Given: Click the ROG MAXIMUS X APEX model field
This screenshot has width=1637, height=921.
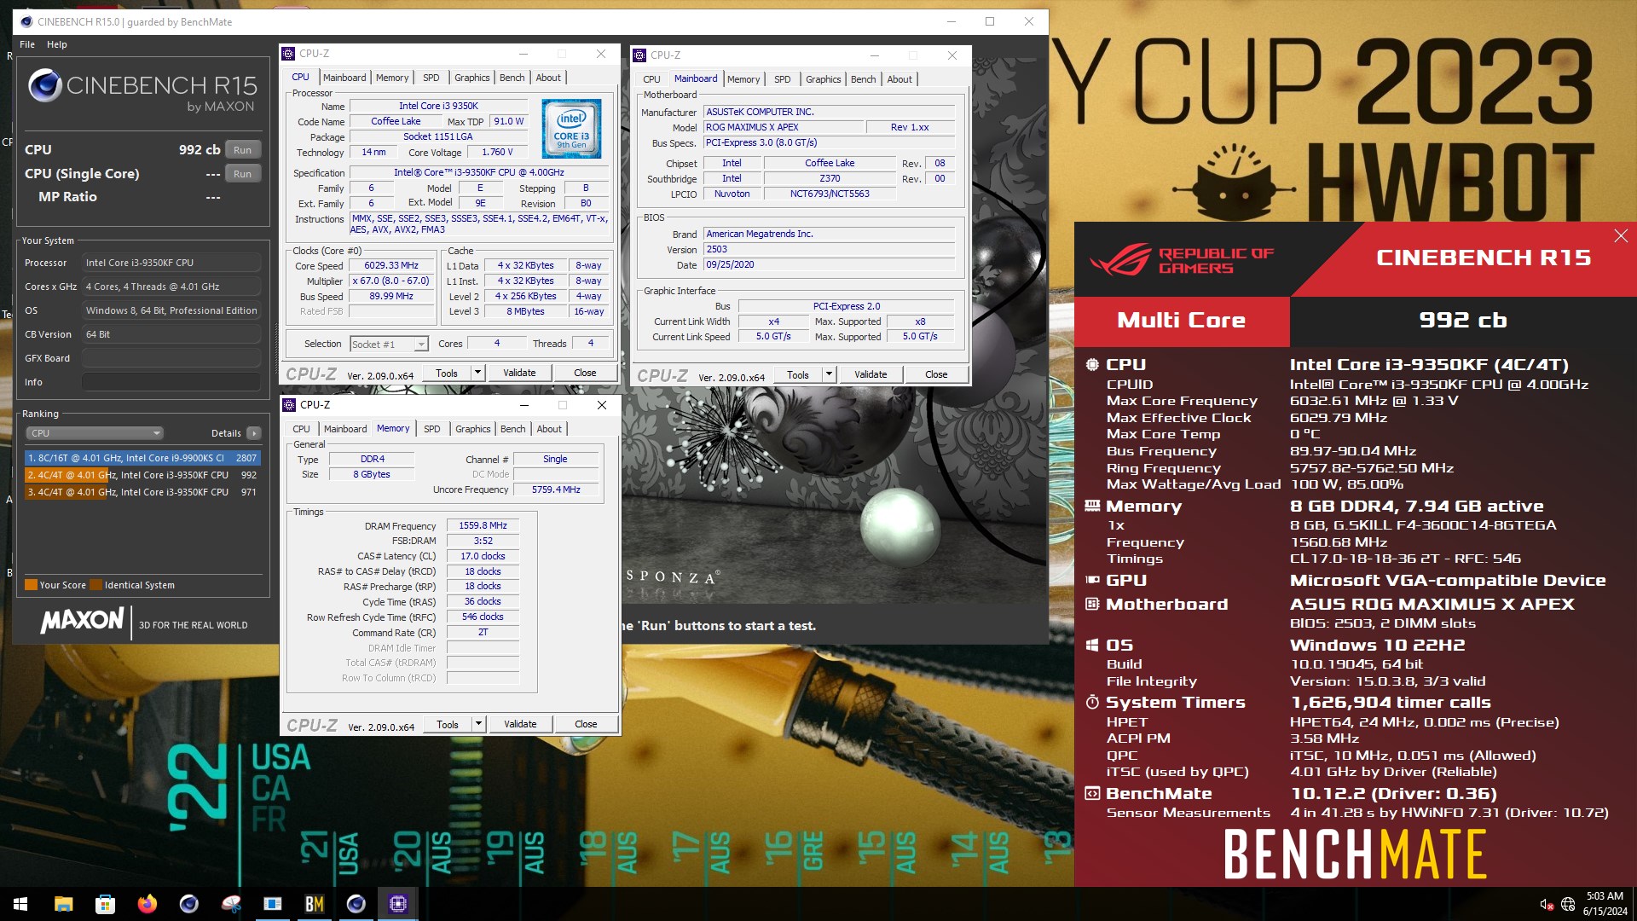Looking at the screenshot, I should [783, 127].
